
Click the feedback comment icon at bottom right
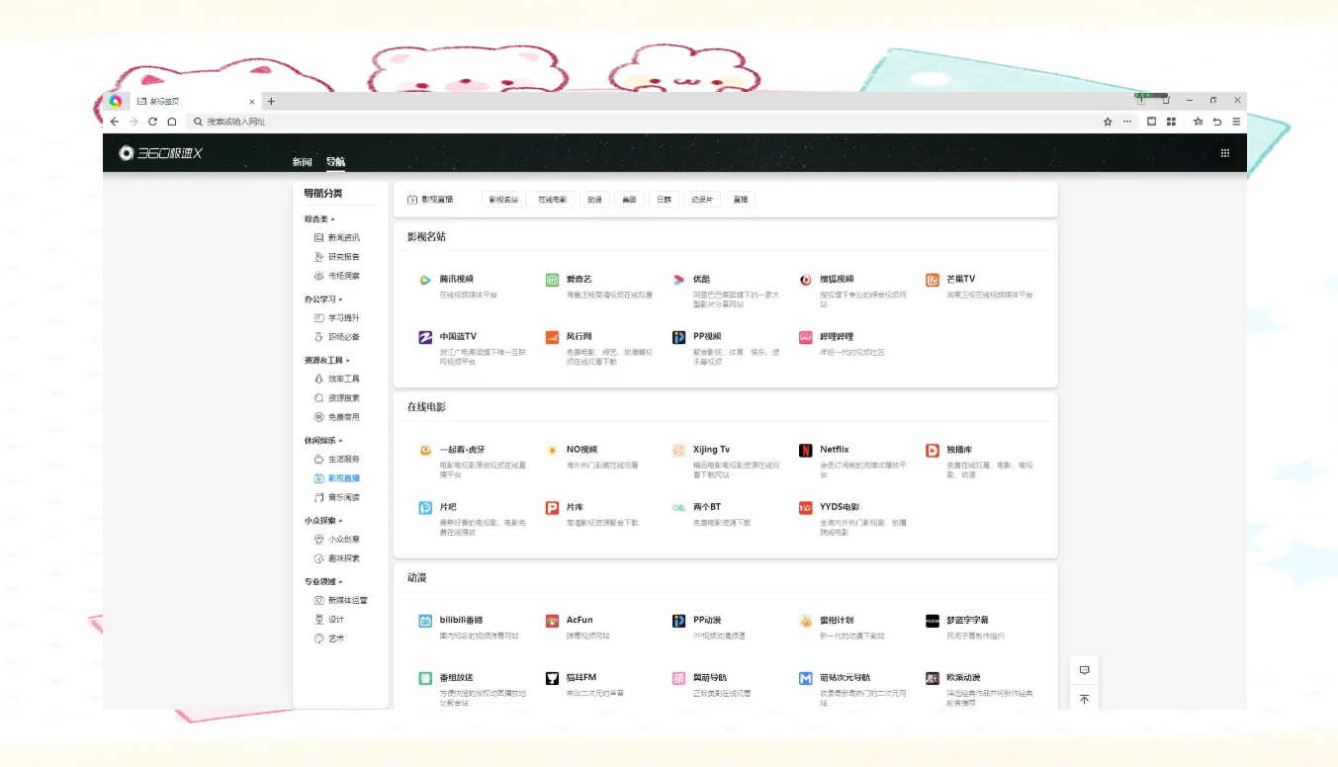[x=1084, y=670]
